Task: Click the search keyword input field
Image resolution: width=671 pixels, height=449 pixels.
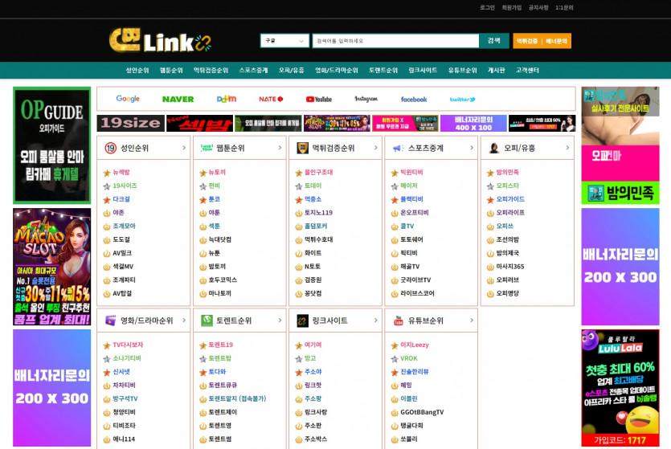Action: [395, 41]
